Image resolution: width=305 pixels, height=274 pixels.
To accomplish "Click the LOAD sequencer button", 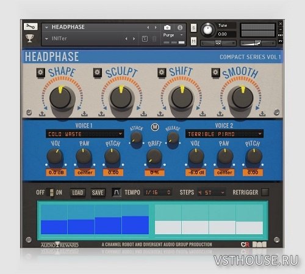I will click(x=77, y=193).
